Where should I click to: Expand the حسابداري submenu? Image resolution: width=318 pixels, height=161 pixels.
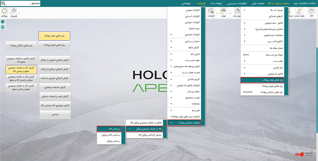point(184,42)
